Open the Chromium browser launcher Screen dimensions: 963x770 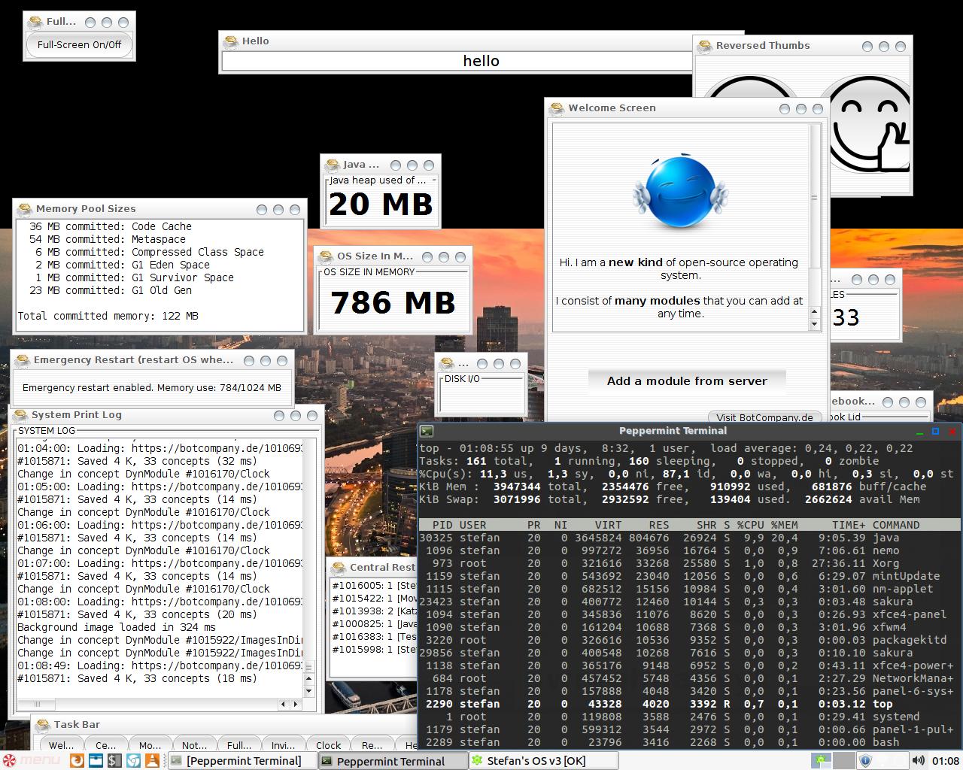[x=133, y=760]
